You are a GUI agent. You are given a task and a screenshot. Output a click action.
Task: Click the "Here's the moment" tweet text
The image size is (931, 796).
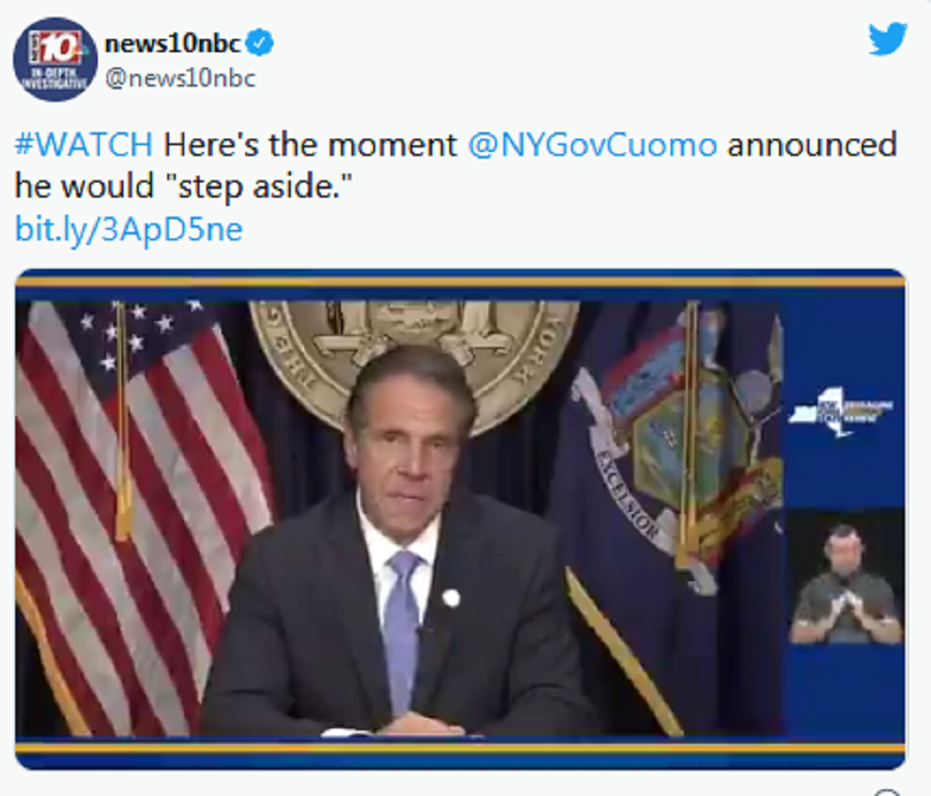[x=310, y=144]
